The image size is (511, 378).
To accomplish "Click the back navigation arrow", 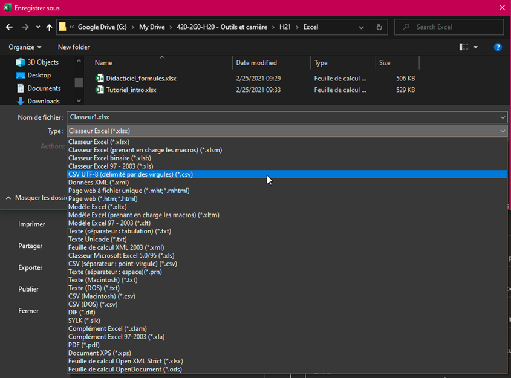I will [x=8, y=27].
